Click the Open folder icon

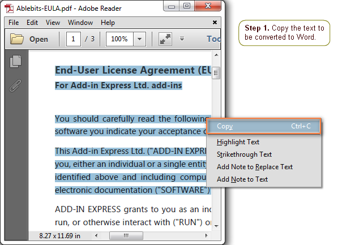(x=17, y=39)
